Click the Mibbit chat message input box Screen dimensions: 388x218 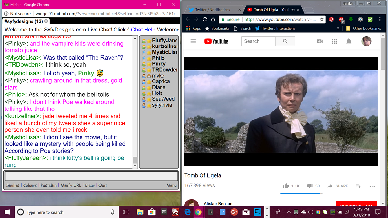91,176
